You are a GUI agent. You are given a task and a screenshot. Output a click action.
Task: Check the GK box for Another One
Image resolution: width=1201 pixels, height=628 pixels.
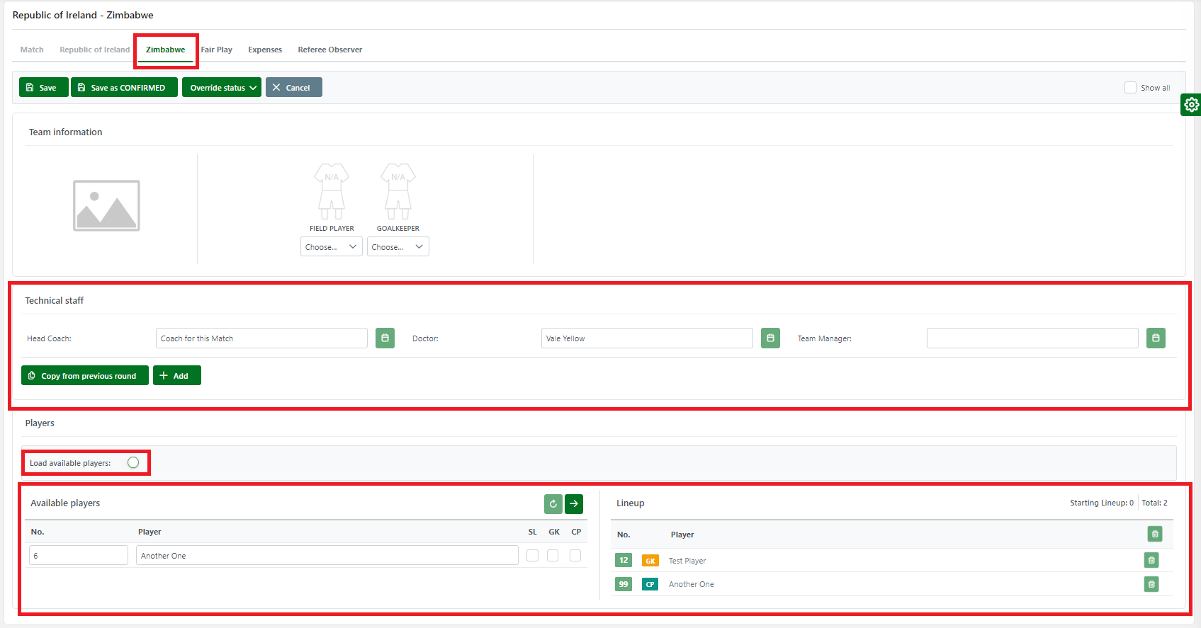(x=553, y=556)
